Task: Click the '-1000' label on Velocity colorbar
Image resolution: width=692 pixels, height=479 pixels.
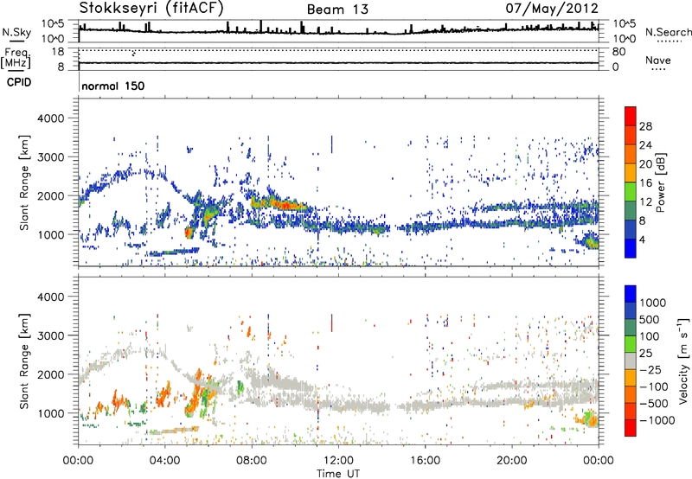Action: pos(657,420)
